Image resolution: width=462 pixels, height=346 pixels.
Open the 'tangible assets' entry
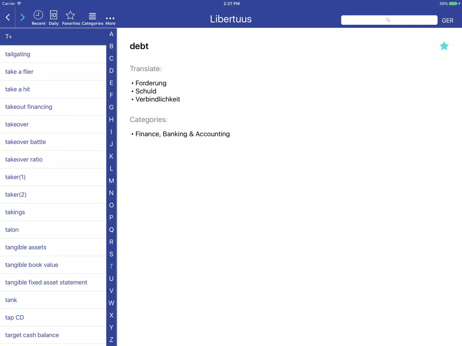point(53,247)
